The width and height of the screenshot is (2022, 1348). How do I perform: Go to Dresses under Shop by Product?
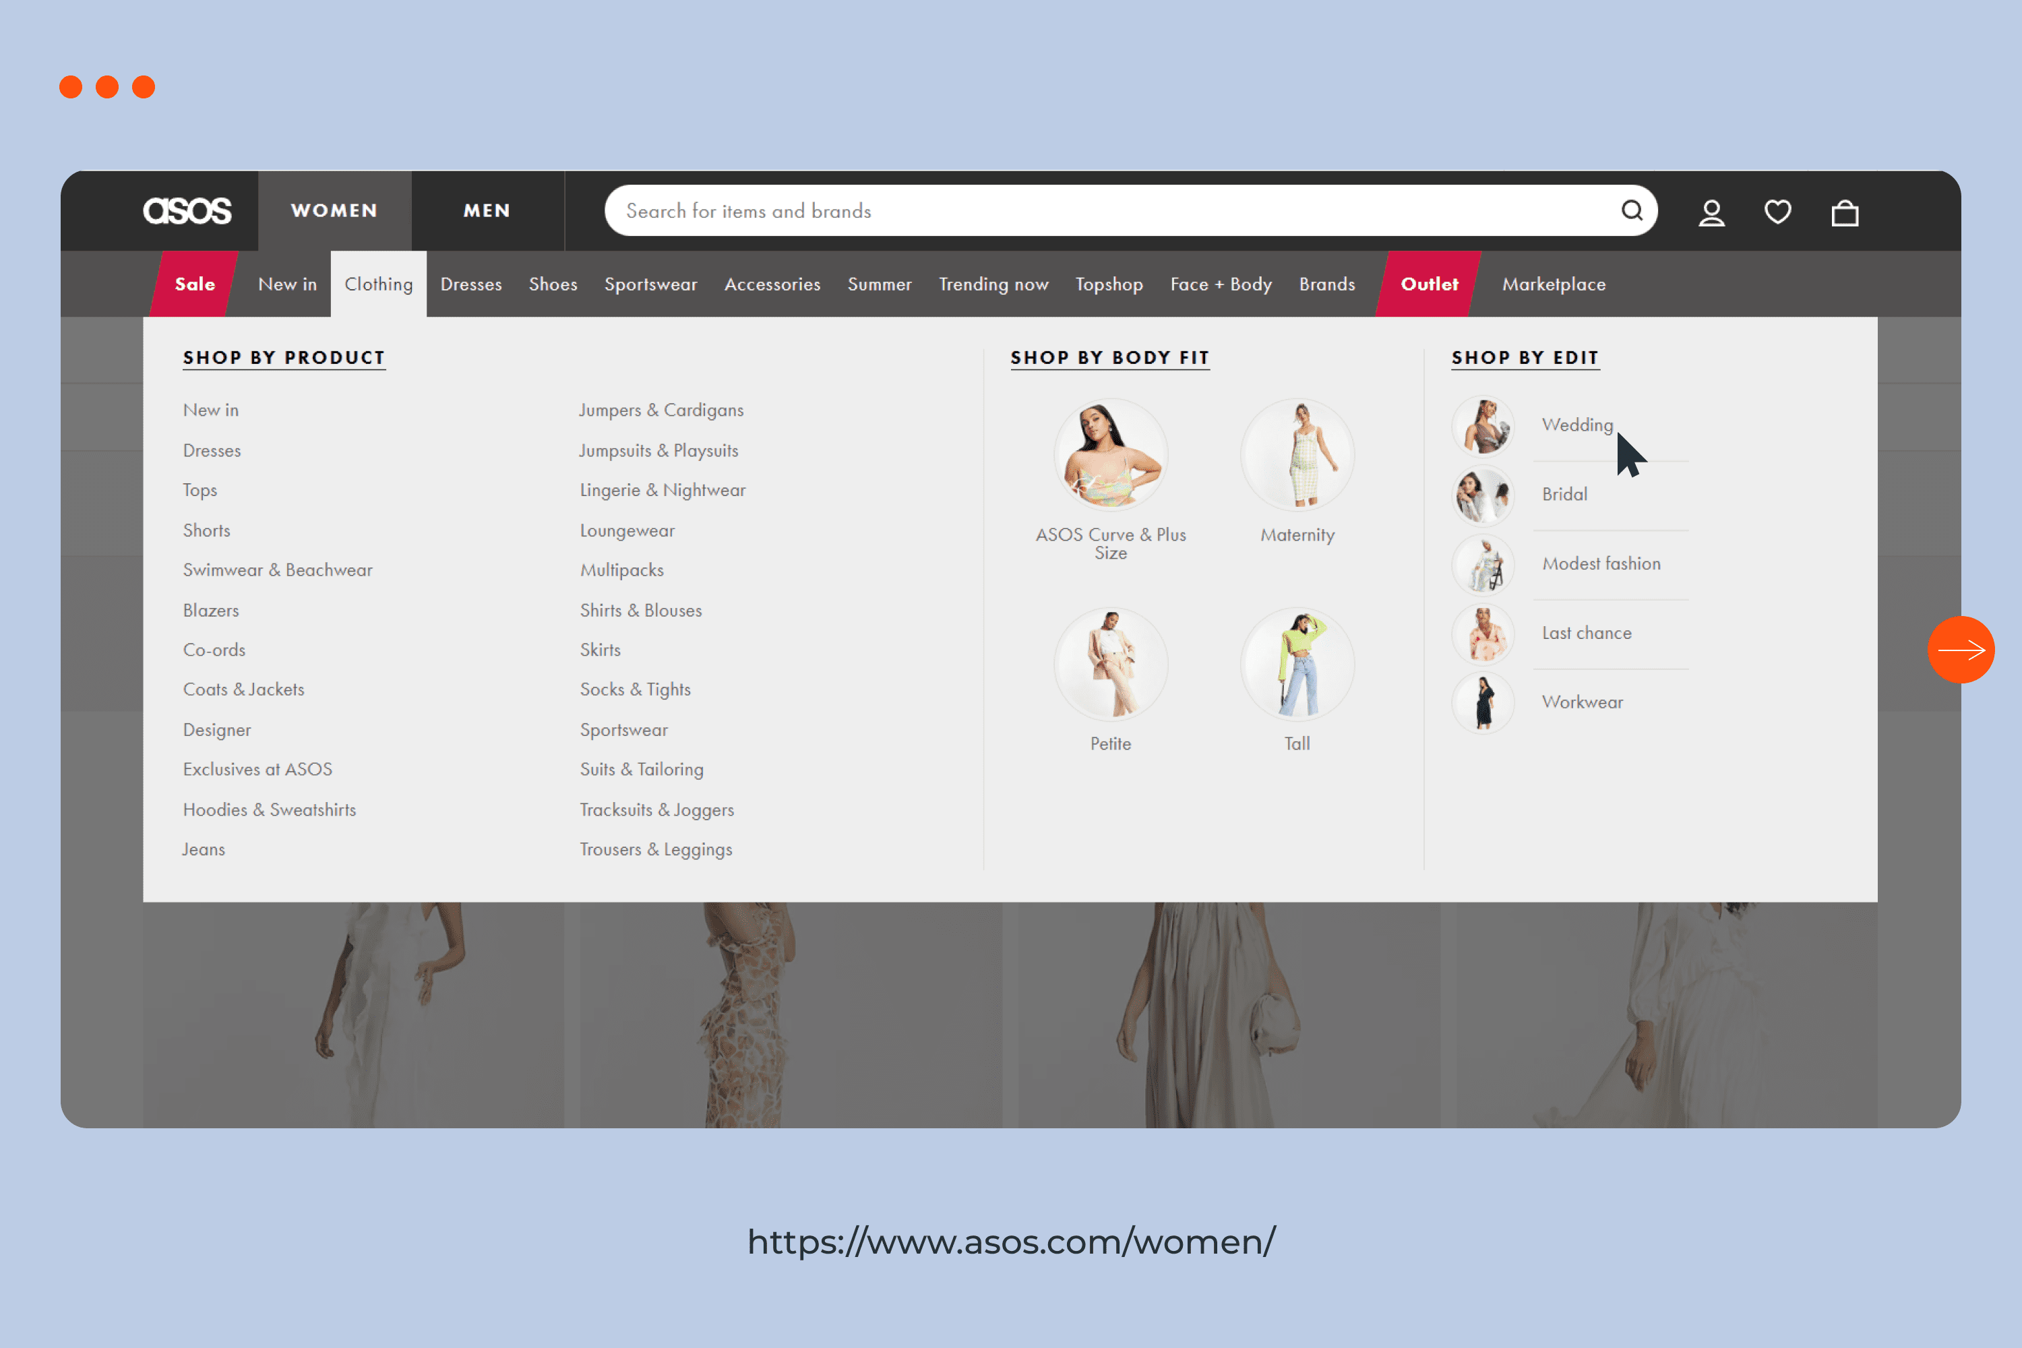(212, 450)
